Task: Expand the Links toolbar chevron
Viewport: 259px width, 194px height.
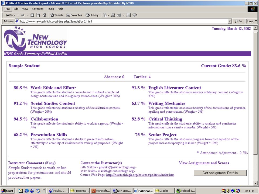Action: pos(256,21)
